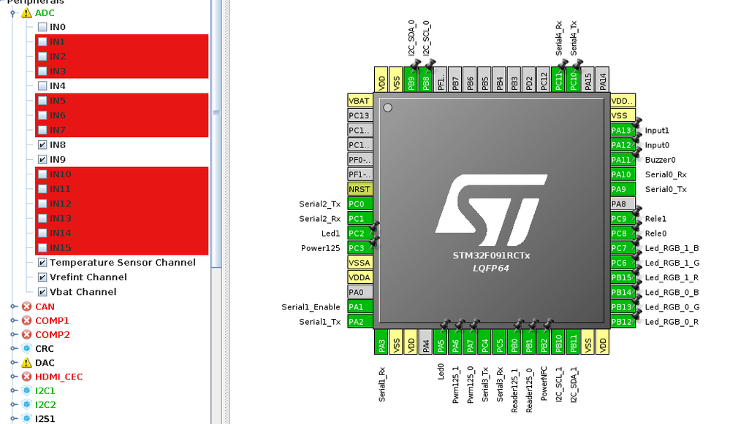Click the COMP2 error icon
Viewport: 730px width, 424px height.
[26, 334]
